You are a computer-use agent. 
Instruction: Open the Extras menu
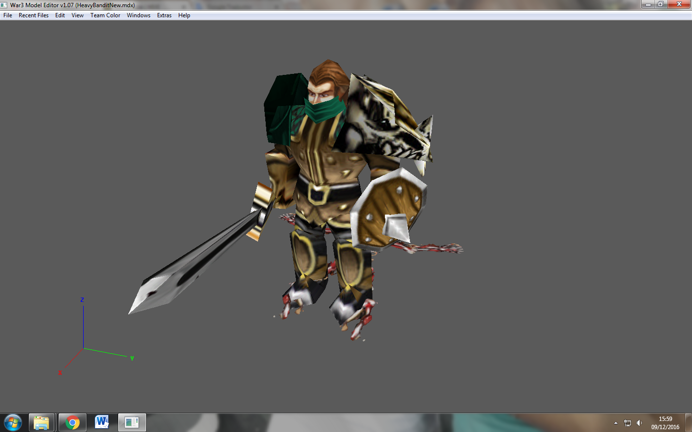point(164,15)
